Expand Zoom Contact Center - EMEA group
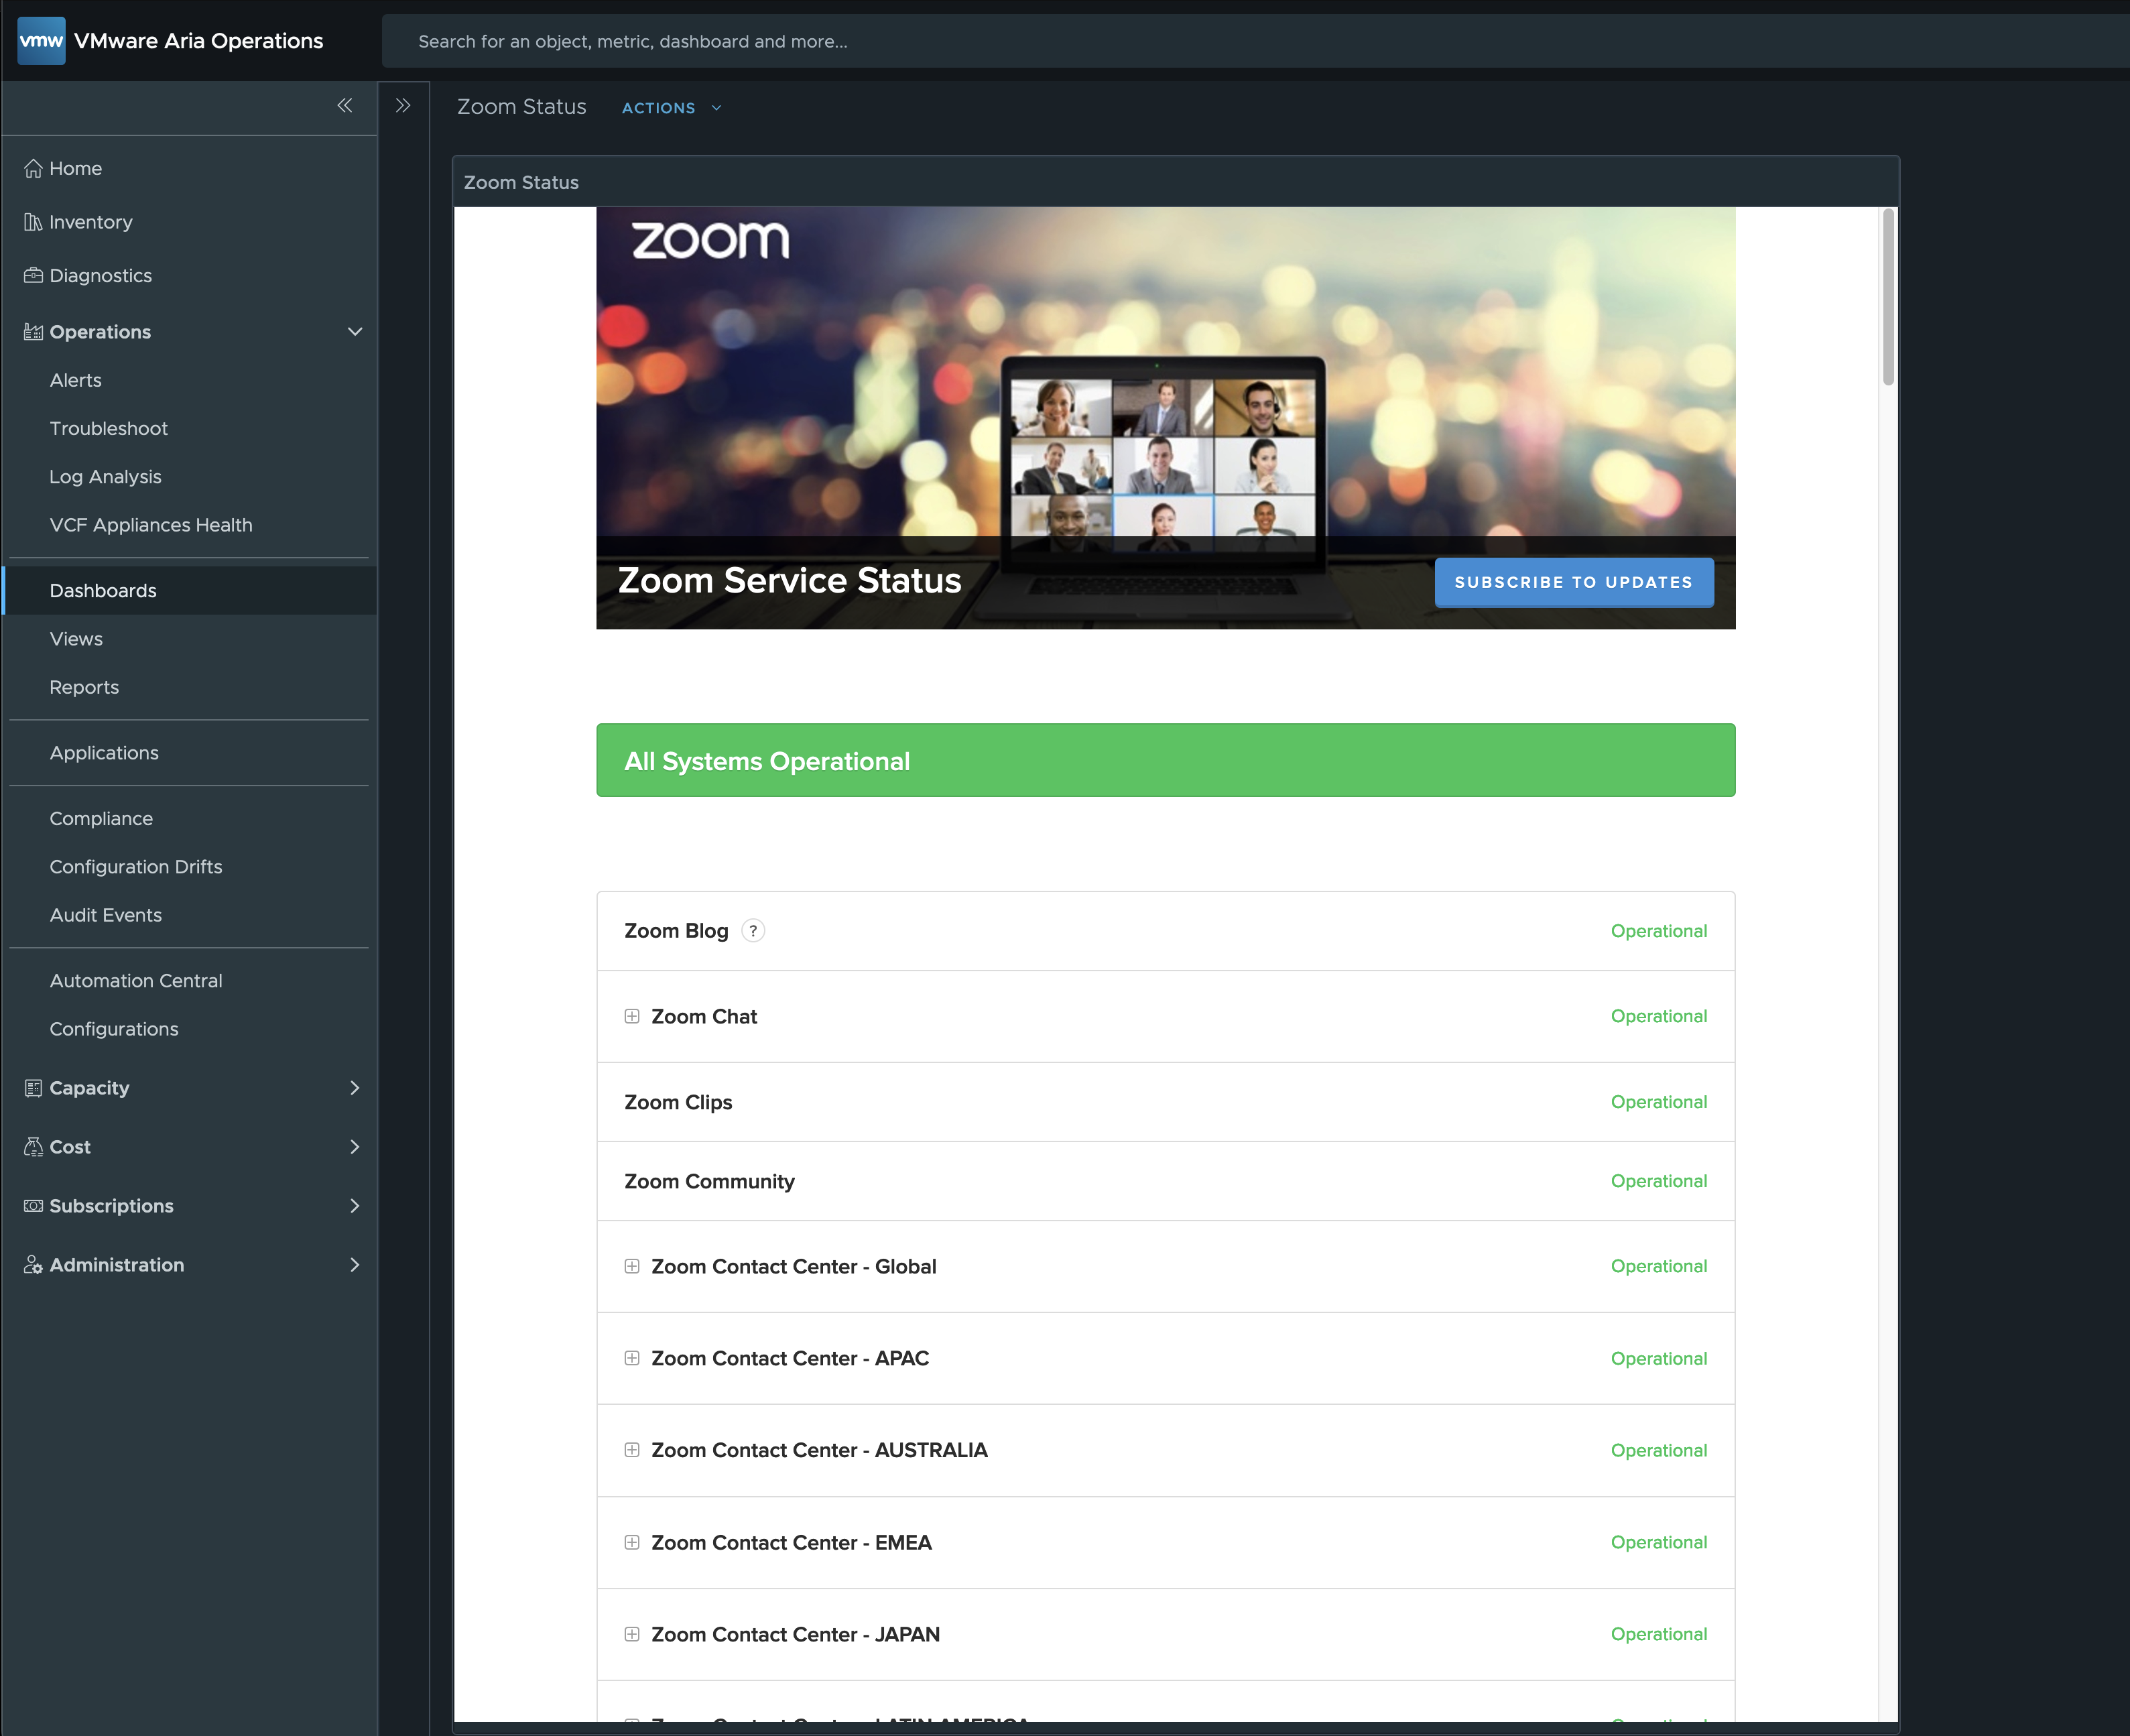2130x1736 pixels. tap(632, 1542)
